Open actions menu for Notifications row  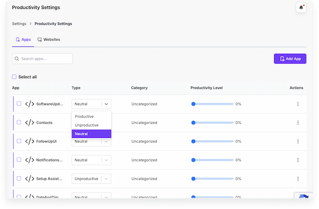pos(298,160)
